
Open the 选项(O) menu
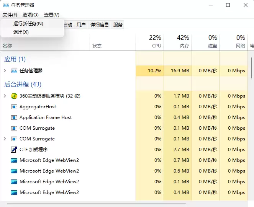pos(31,15)
